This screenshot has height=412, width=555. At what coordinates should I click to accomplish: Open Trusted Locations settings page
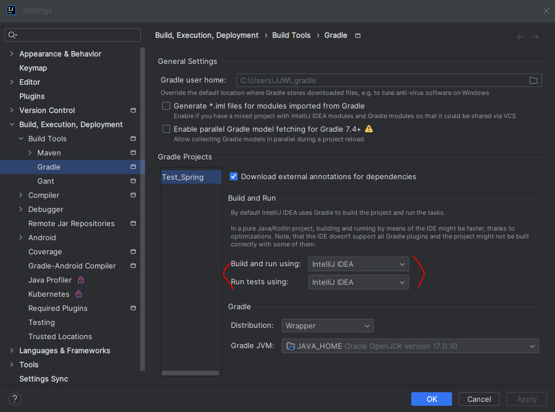[x=60, y=337]
